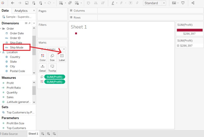Click the fix axes pin icon
This screenshot has height=137, width=204.
(x=137, y=3)
